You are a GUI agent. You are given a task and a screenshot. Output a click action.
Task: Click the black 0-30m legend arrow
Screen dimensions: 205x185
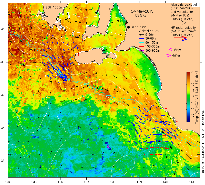(x=141, y=35)
